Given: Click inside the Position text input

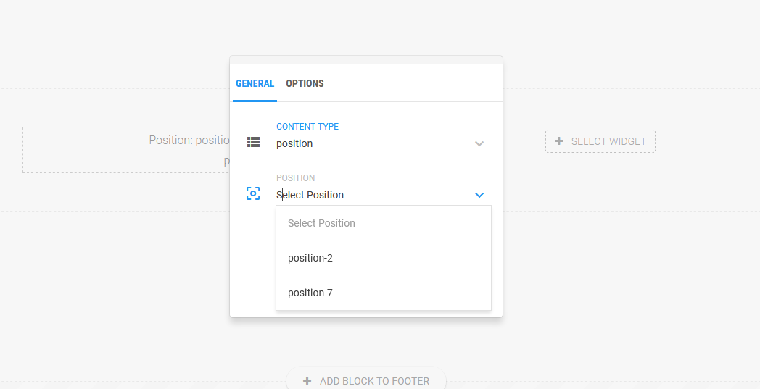Looking at the screenshot, I should click(x=370, y=195).
